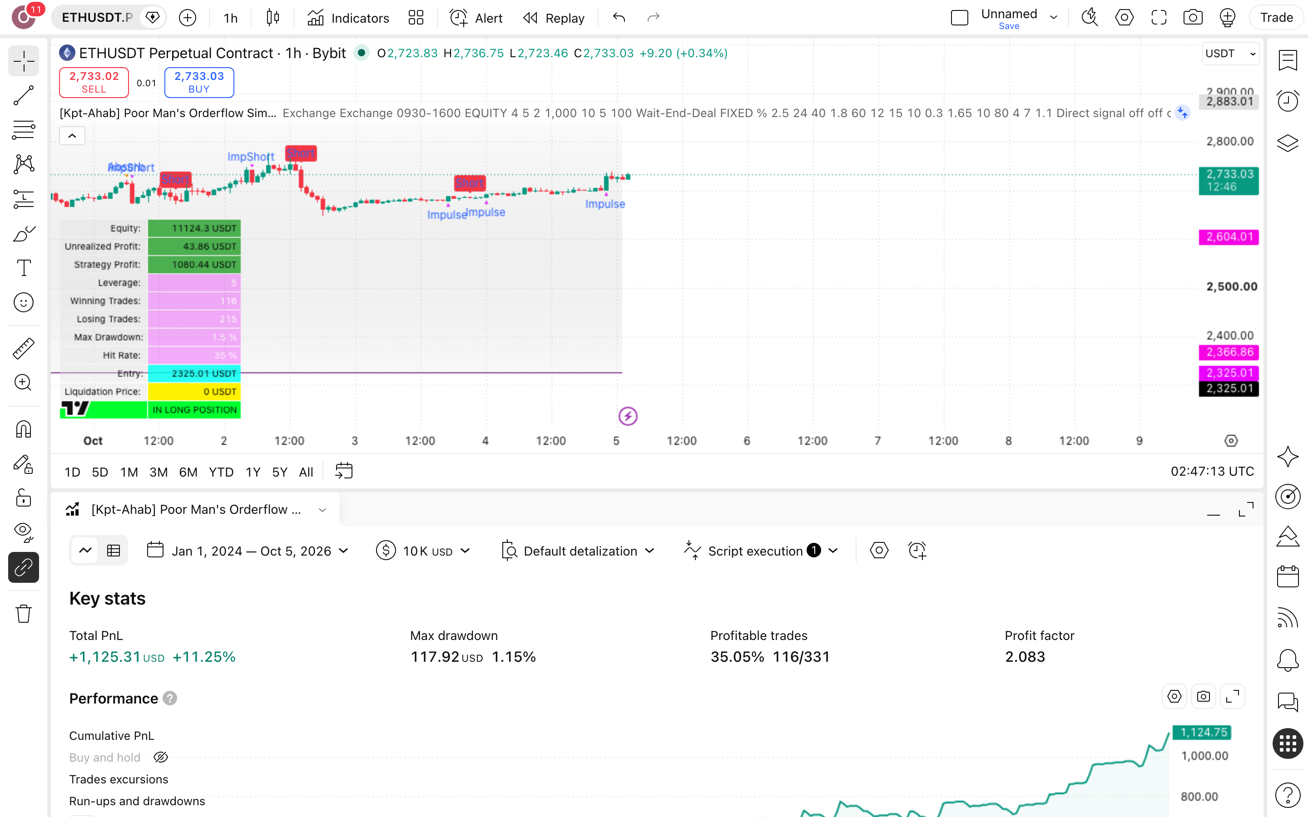Open the patterns drawing tool
Screen dimensions: 1308x817
(x=23, y=164)
